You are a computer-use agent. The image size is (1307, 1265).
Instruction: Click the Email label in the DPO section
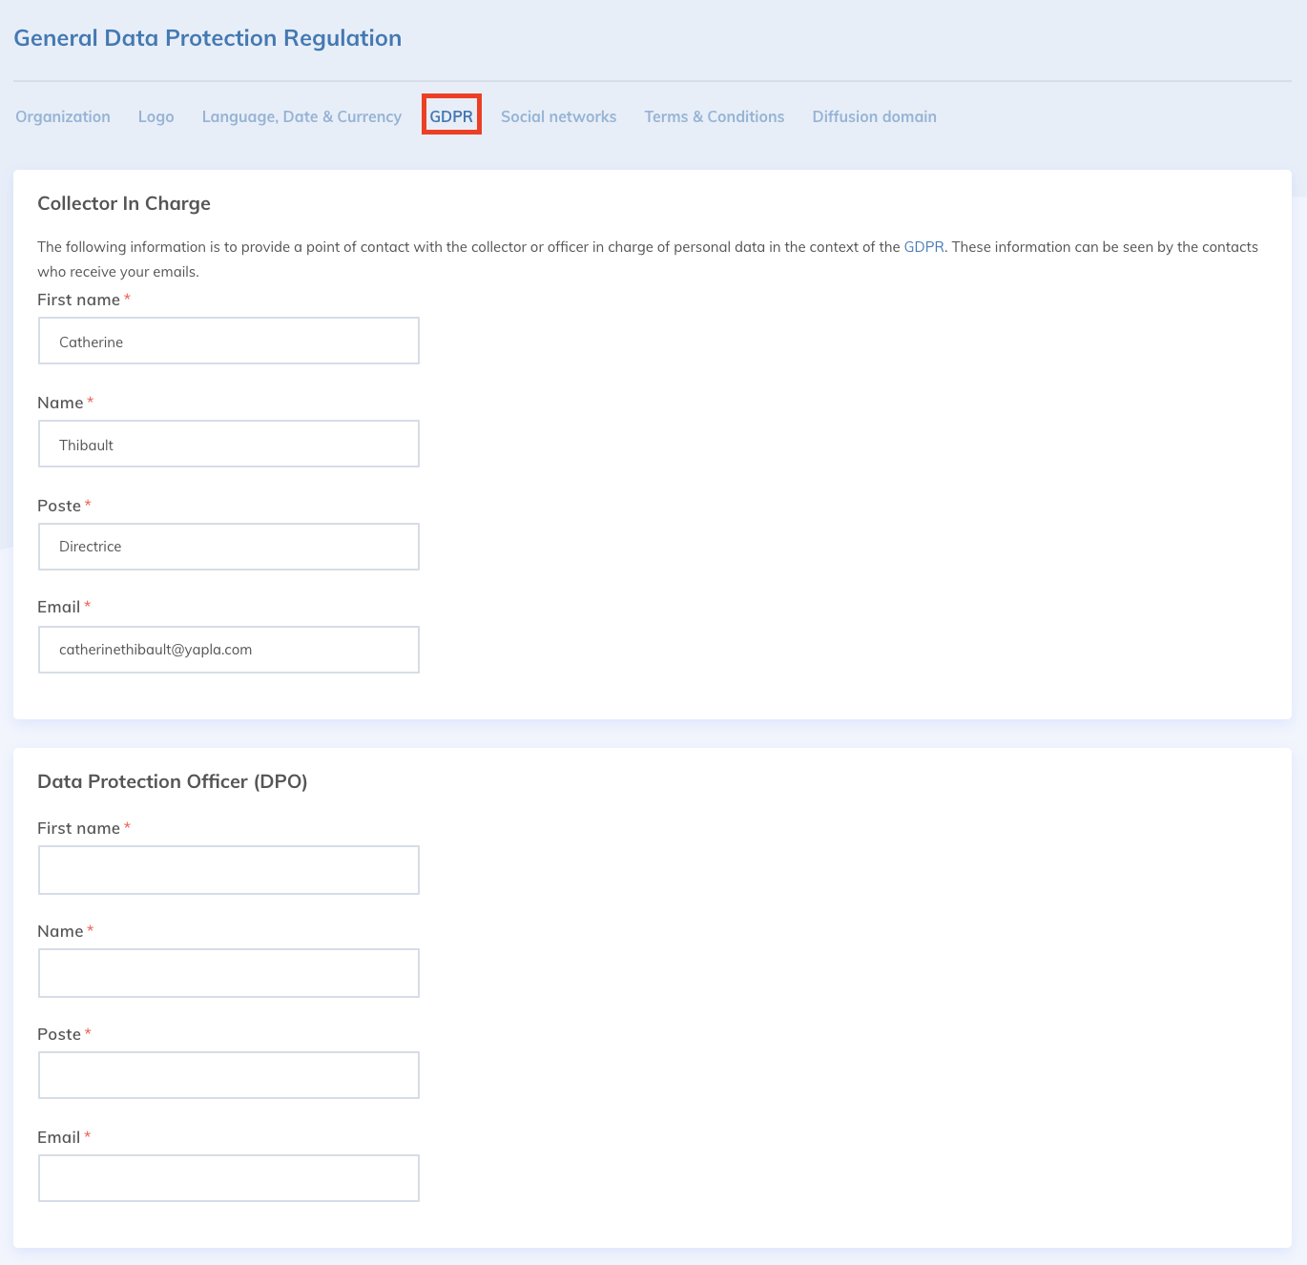click(59, 1137)
